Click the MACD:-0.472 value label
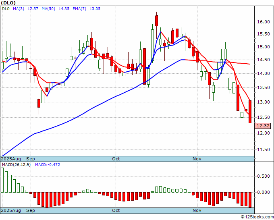The image size is (274, 220). [48, 165]
